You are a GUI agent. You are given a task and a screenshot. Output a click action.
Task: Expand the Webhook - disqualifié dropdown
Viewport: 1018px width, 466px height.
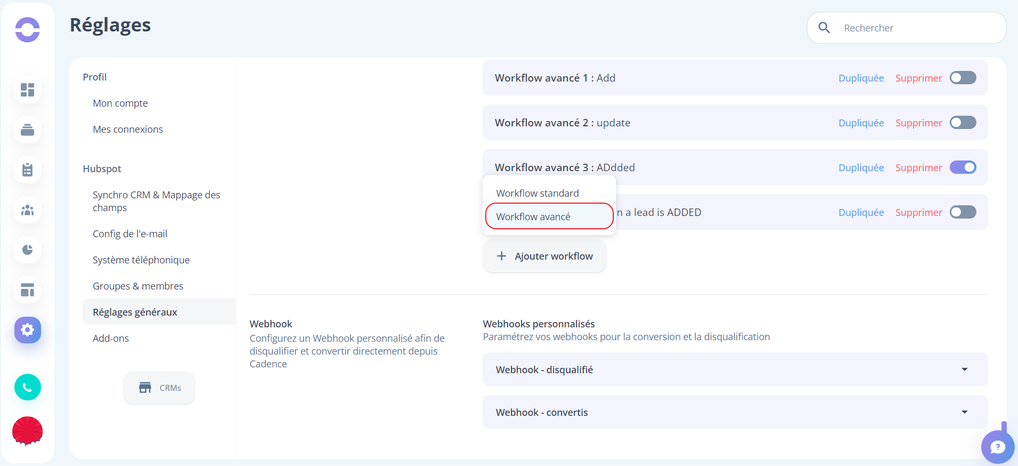coord(735,369)
